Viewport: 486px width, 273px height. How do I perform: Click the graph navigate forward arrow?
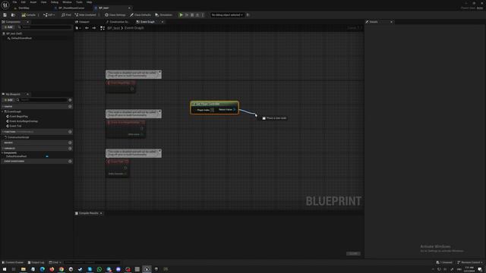(94, 28)
